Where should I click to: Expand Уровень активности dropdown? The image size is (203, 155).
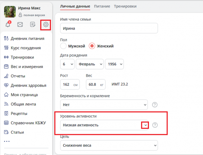tap(145, 125)
